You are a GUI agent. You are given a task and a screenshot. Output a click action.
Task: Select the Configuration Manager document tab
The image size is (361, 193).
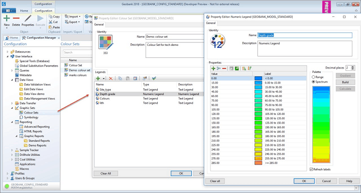[x=41, y=37]
